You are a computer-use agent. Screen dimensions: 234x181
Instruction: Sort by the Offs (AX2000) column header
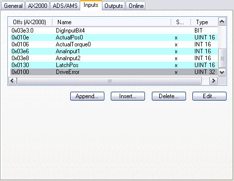[30, 22]
